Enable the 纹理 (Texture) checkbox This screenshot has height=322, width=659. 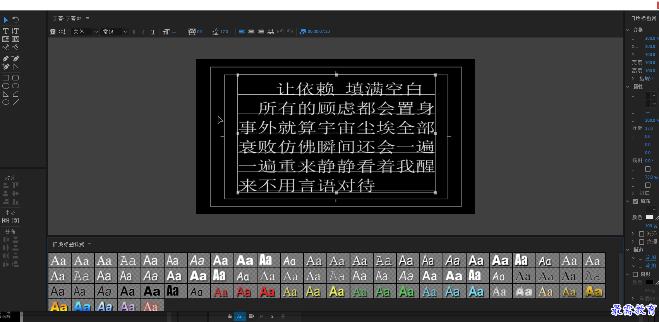point(642,242)
